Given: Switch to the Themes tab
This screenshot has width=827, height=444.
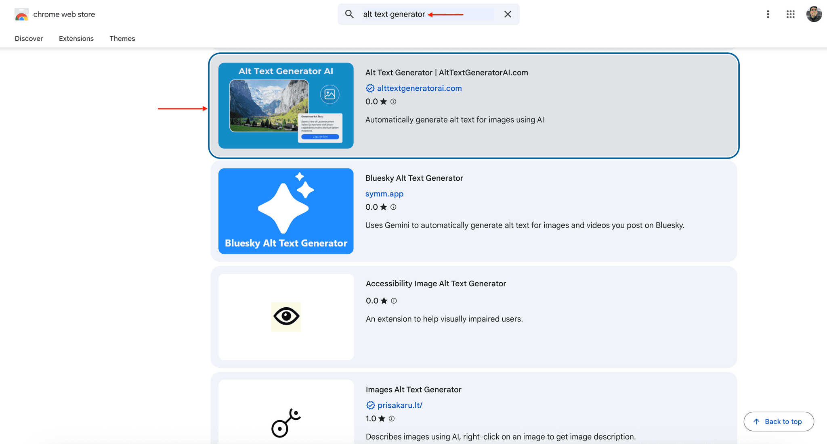Looking at the screenshot, I should point(122,38).
